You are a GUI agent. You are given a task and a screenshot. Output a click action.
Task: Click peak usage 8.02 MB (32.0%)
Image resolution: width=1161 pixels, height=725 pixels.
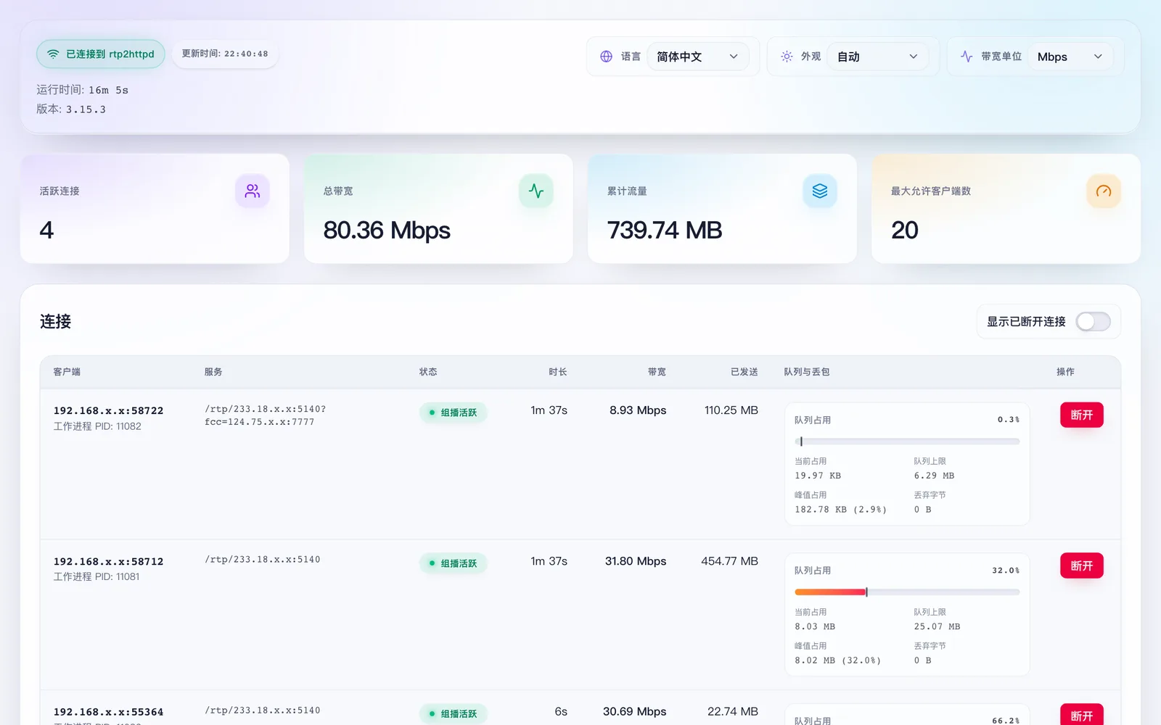(837, 660)
